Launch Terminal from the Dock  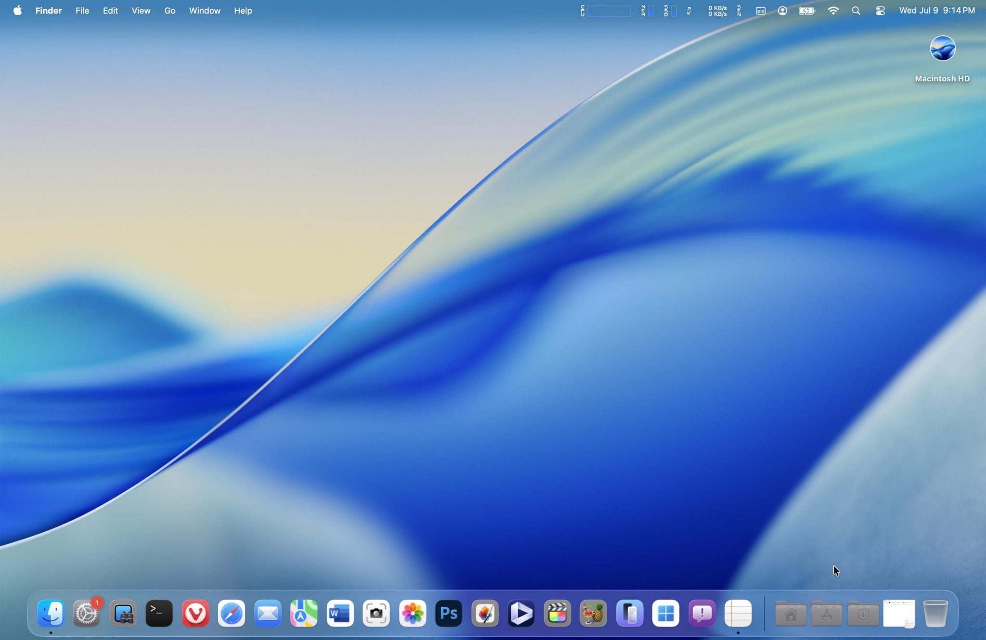coord(159,614)
